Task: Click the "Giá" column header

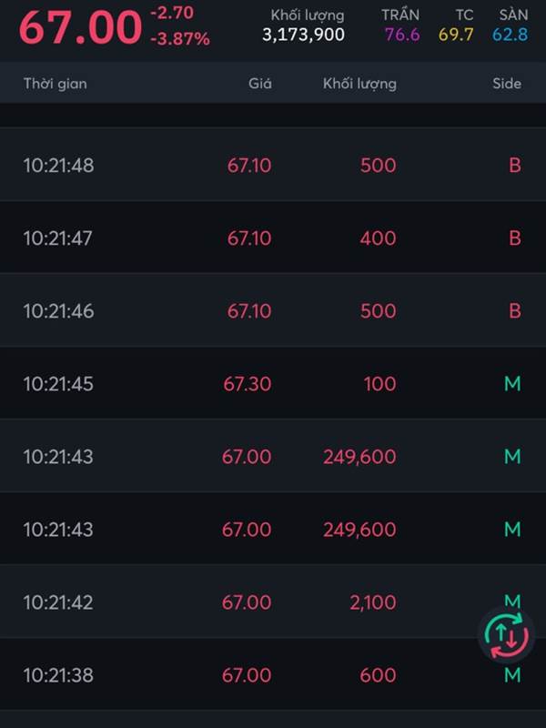Action: point(259,84)
